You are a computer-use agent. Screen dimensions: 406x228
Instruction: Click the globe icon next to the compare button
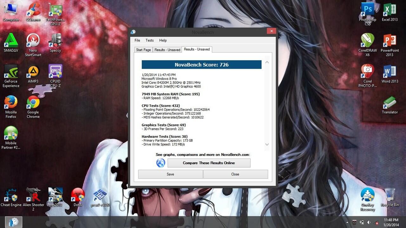point(160,163)
